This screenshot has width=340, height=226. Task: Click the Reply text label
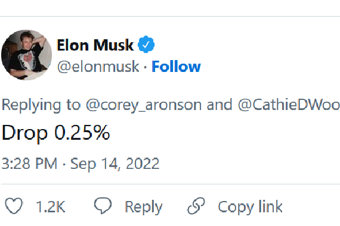click(x=143, y=207)
